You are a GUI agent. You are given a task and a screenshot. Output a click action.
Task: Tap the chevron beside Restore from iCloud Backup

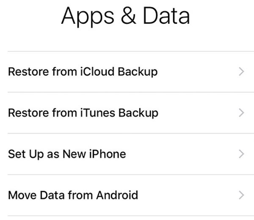[241, 72]
